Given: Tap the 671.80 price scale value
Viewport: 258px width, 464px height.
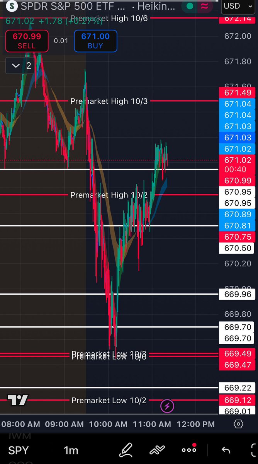Looking at the screenshot, I should click(238, 61).
